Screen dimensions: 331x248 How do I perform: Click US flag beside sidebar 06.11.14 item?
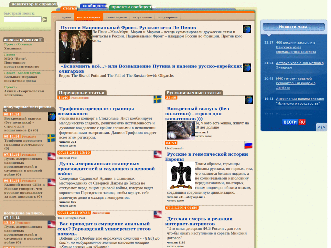coord(52,182)
